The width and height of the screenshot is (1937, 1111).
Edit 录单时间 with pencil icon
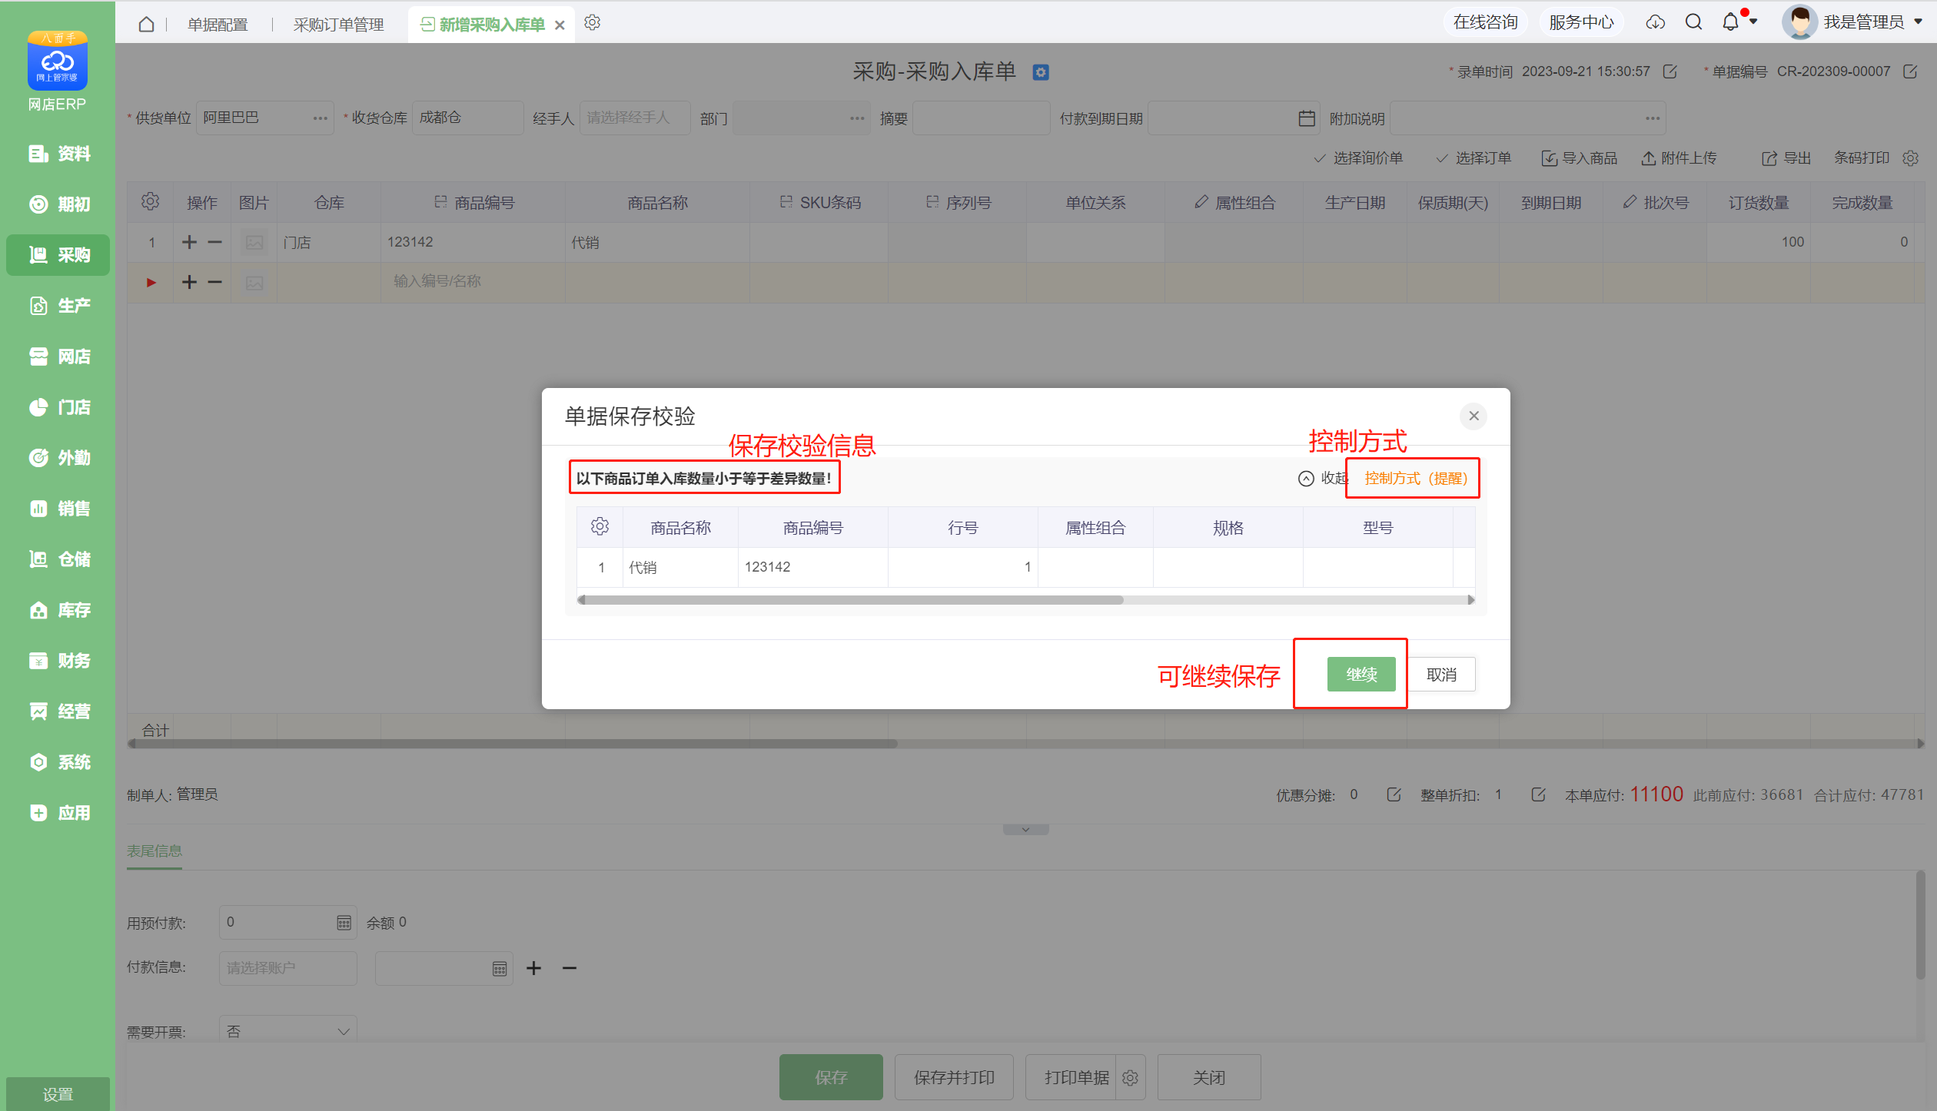[x=1670, y=71]
